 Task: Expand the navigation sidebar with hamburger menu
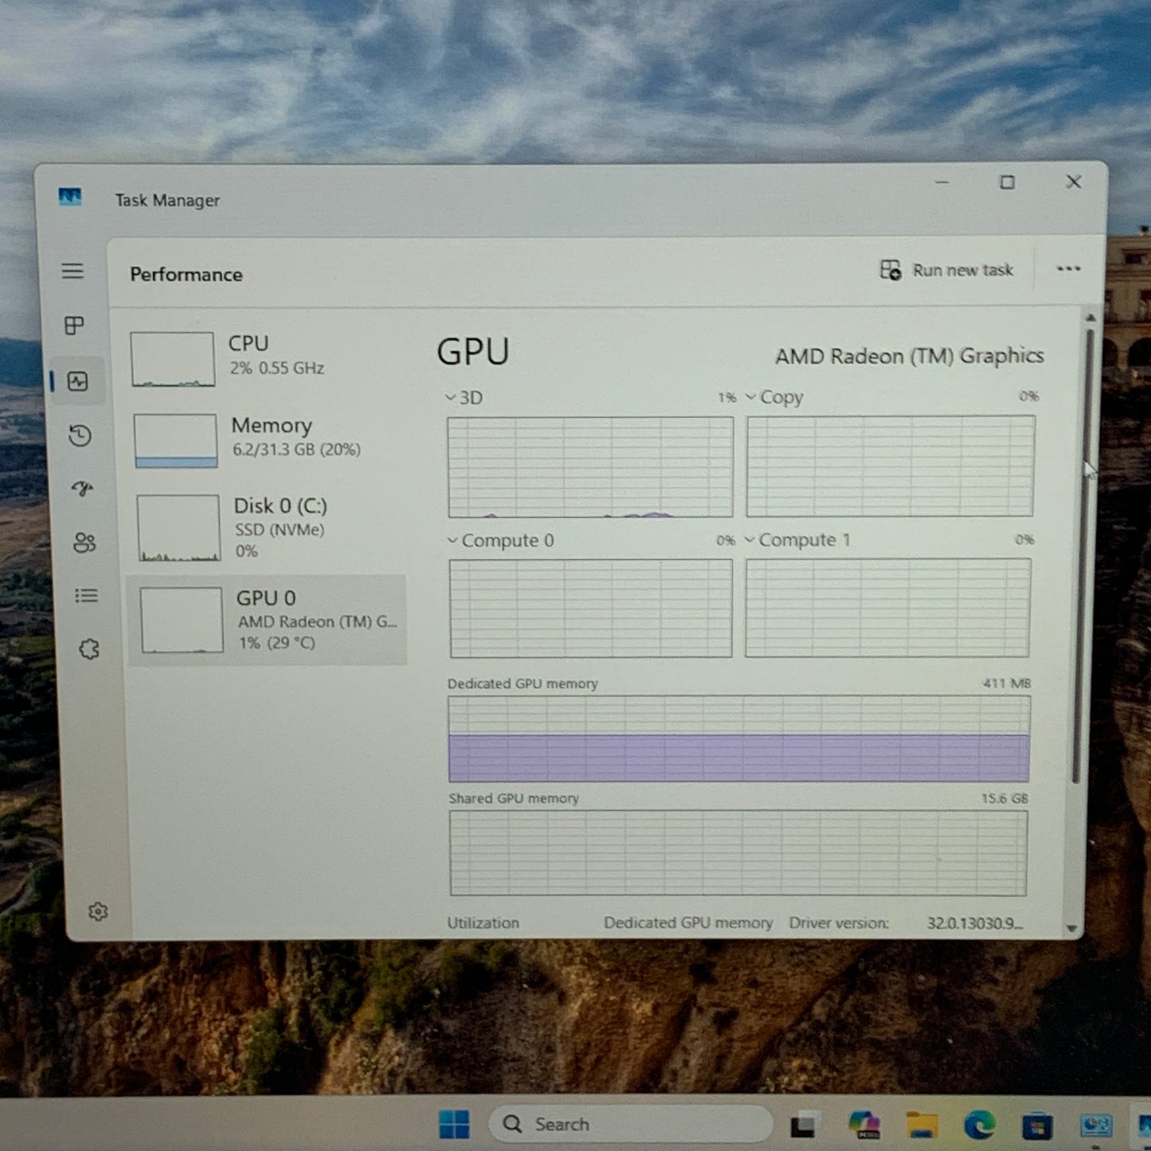(x=73, y=272)
